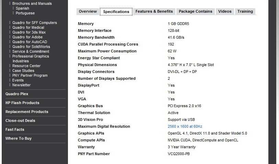Screen dimensions: 279x164
Task: Open the Spanish brochures link
Action: coord(22,8)
